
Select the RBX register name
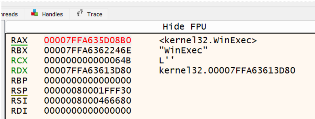pyautogui.click(x=19, y=51)
